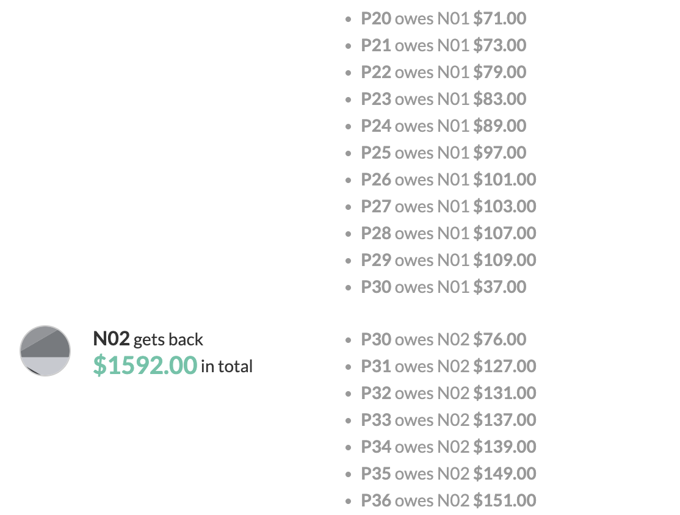Select the P26 owes N01 $101.00 entry
The image size is (680, 515).
[x=448, y=179]
